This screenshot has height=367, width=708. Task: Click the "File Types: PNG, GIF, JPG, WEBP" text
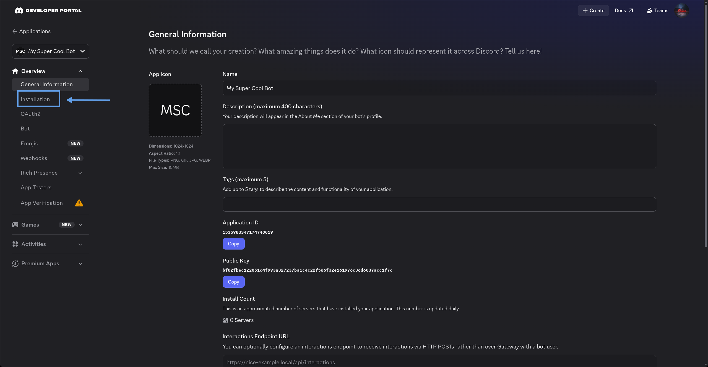[x=180, y=160]
